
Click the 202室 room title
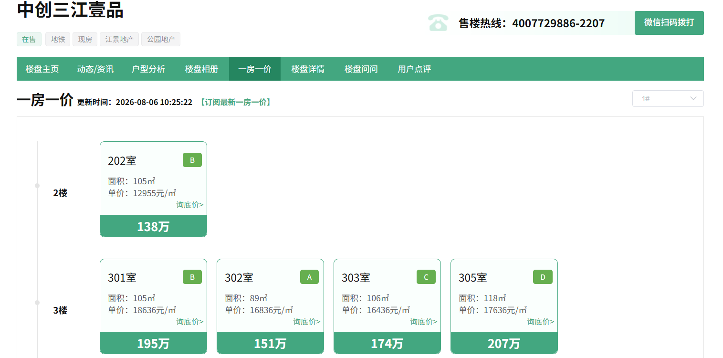tap(122, 161)
